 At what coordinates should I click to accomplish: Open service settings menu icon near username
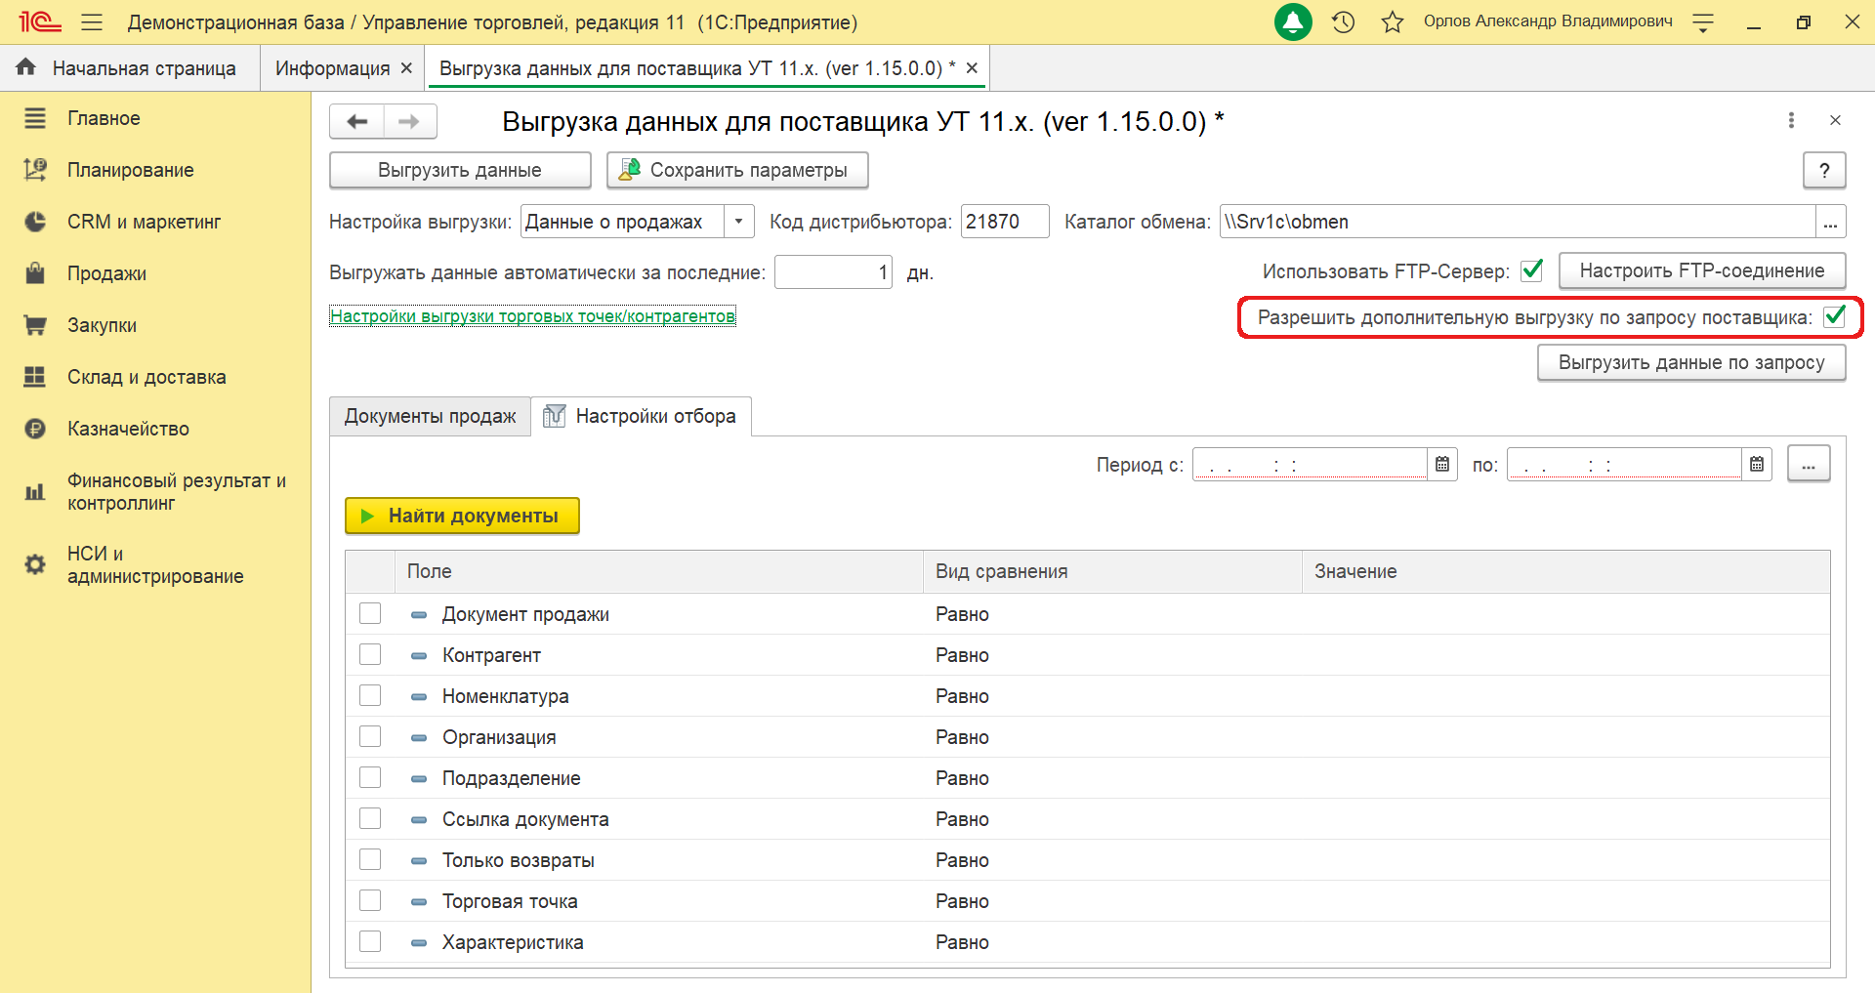point(1703,22)
